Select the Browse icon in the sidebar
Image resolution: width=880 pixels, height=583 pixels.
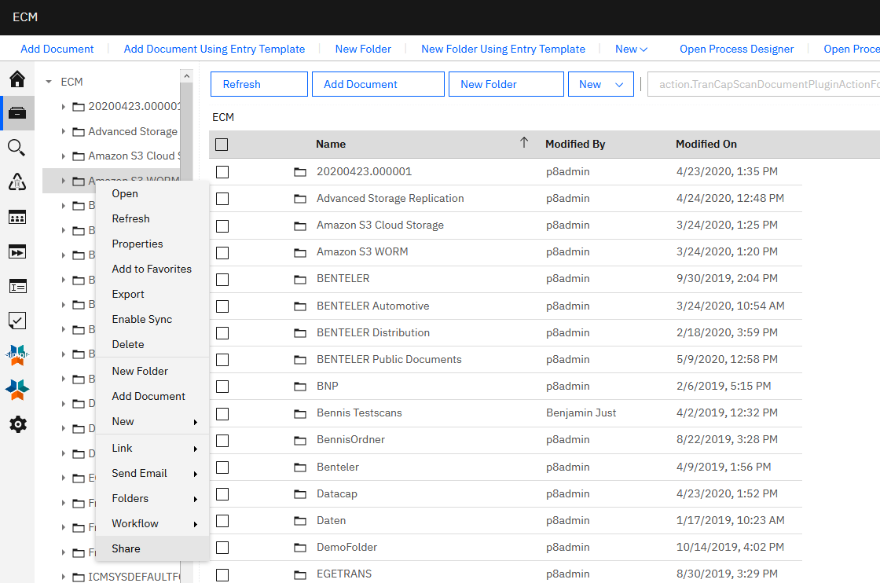17,112
